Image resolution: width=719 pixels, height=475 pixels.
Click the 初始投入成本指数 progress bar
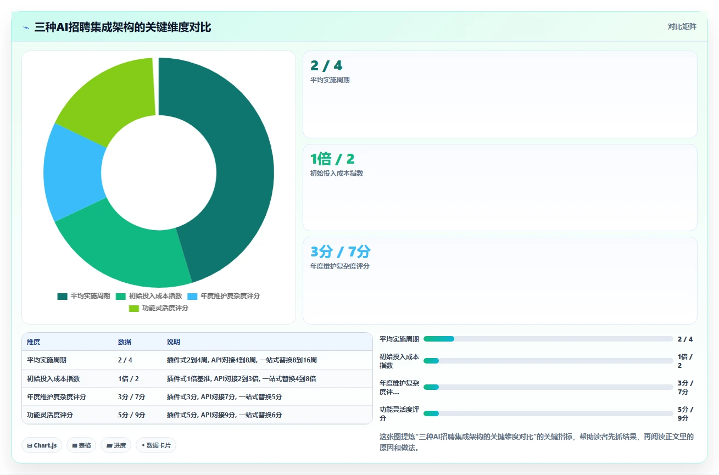click(548, 361)
